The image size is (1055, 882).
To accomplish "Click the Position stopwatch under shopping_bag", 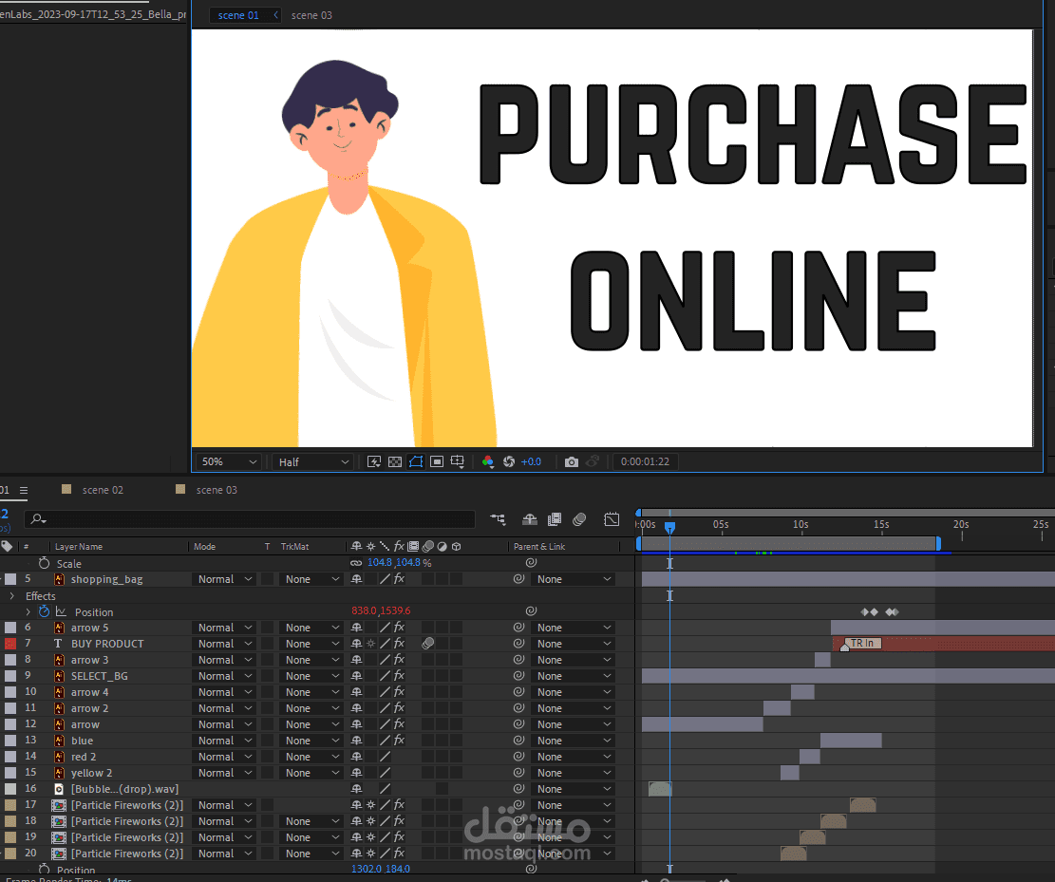I will click(45, 611).
